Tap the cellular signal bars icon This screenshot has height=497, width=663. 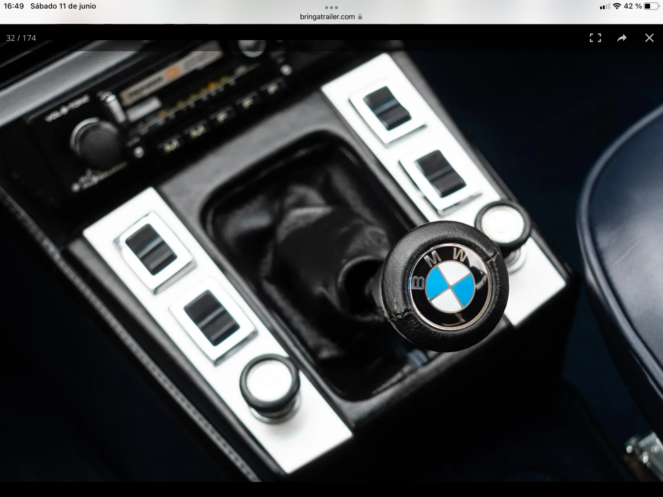[x=605, y=7]
